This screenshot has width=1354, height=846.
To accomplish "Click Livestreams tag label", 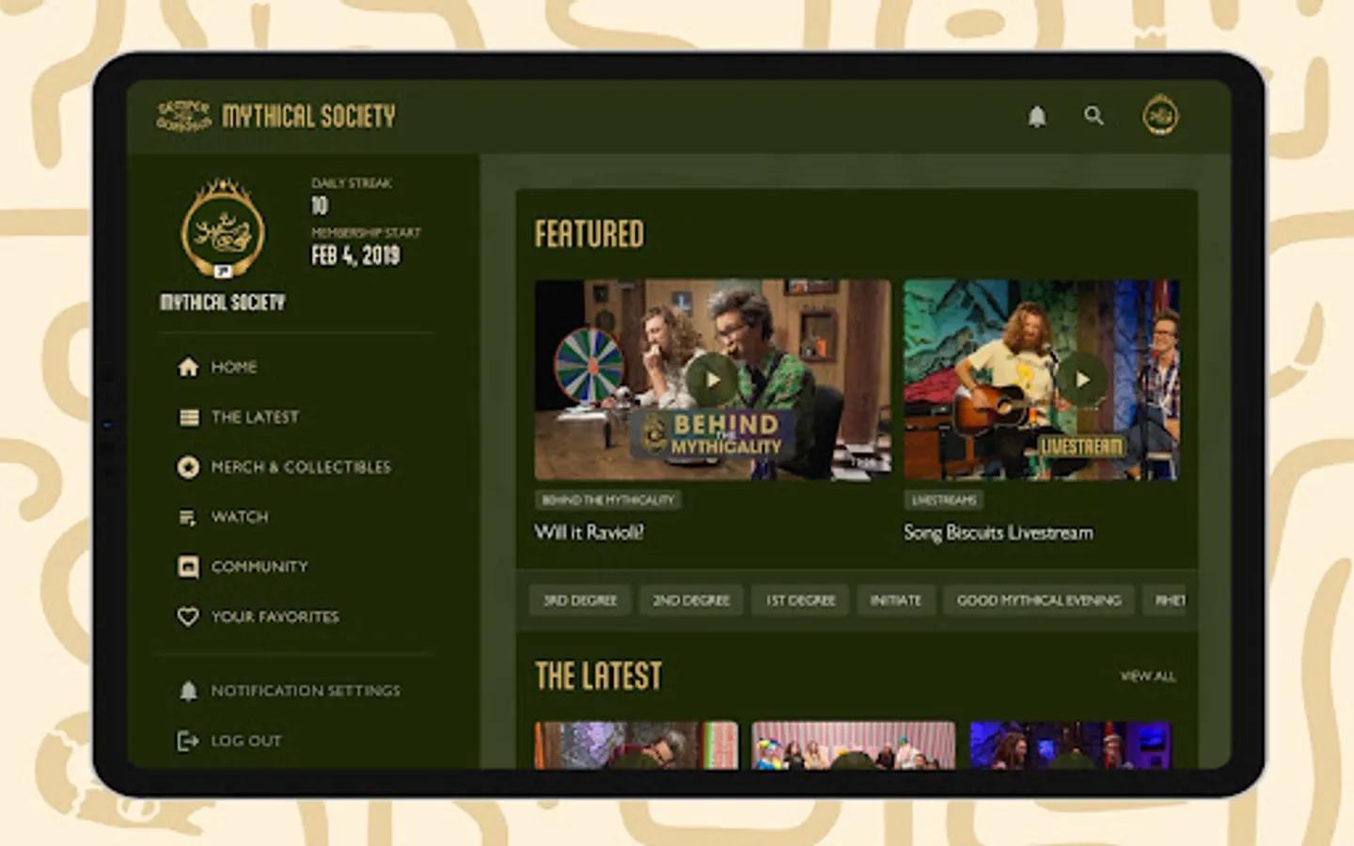I will pos(944,500).
